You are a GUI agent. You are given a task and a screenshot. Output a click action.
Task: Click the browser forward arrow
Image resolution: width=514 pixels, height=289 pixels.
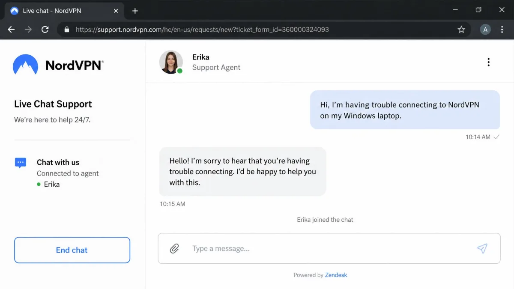[28, 30]
